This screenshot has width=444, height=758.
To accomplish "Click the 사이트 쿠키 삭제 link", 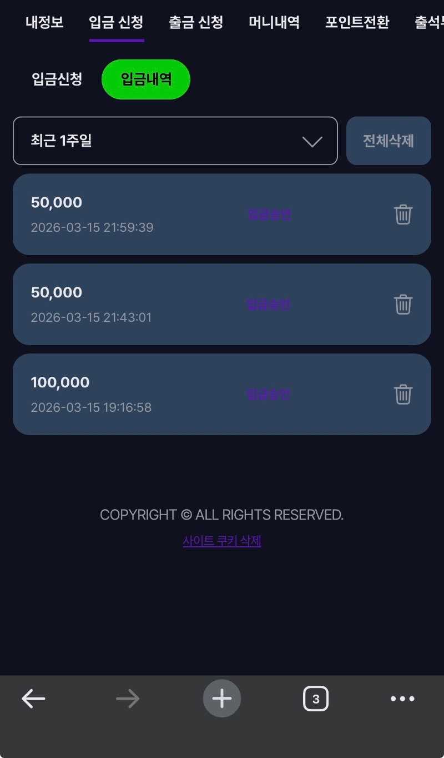I will tap(222, 541).
